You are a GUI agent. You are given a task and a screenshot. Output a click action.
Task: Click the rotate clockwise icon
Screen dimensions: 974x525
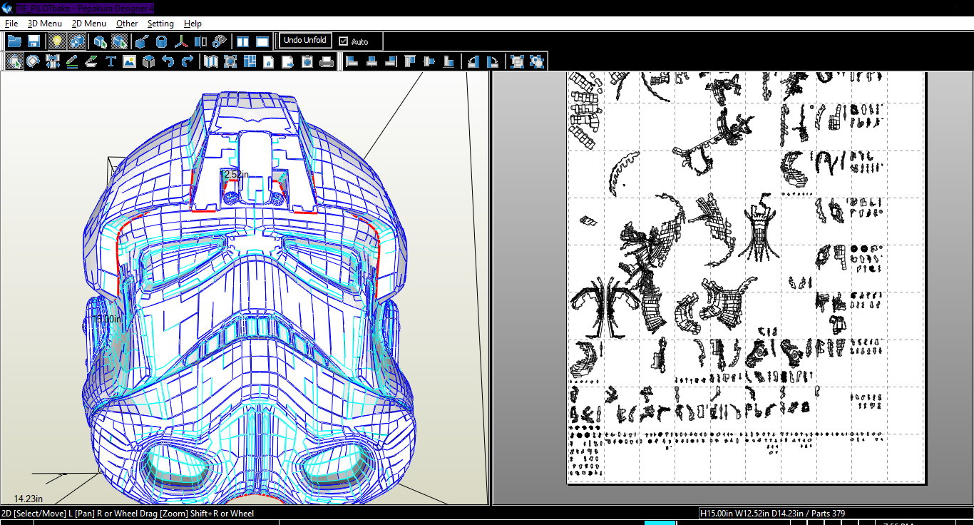pos(493,61)
